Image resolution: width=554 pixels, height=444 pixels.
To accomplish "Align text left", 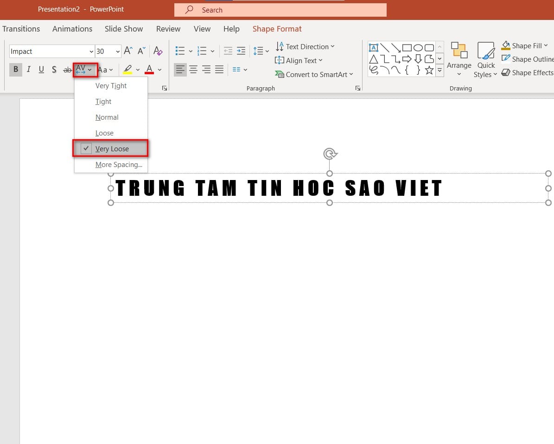I will [180, 69].
